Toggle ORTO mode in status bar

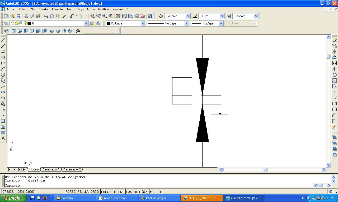[95, 192]
